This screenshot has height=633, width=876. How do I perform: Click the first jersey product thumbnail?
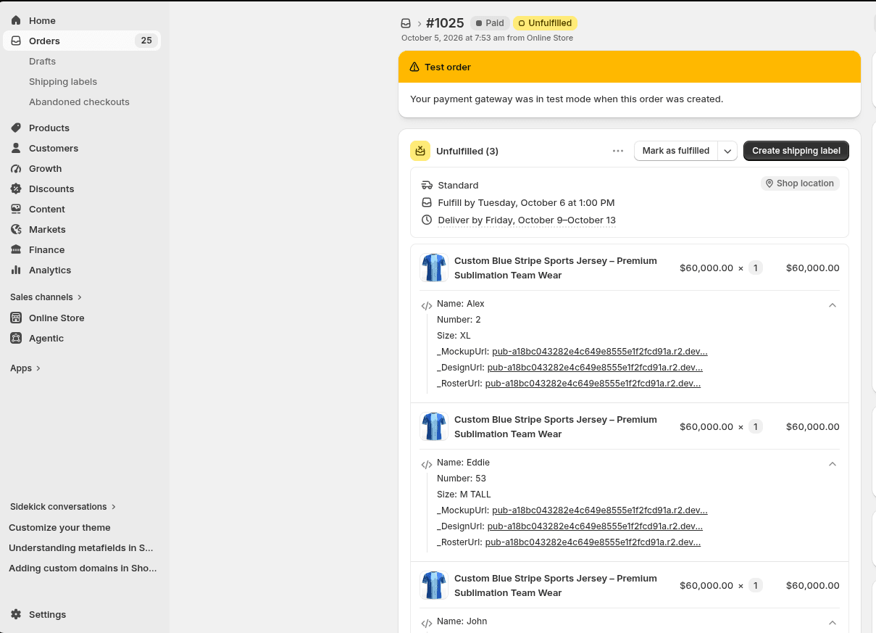click(x=434, y=268)
